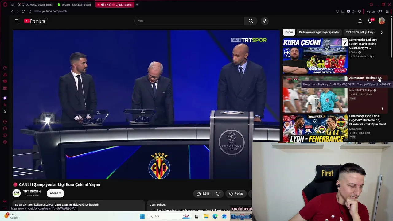
Task: Start voice search with the microphone
Action: click(x=265, y=21)
